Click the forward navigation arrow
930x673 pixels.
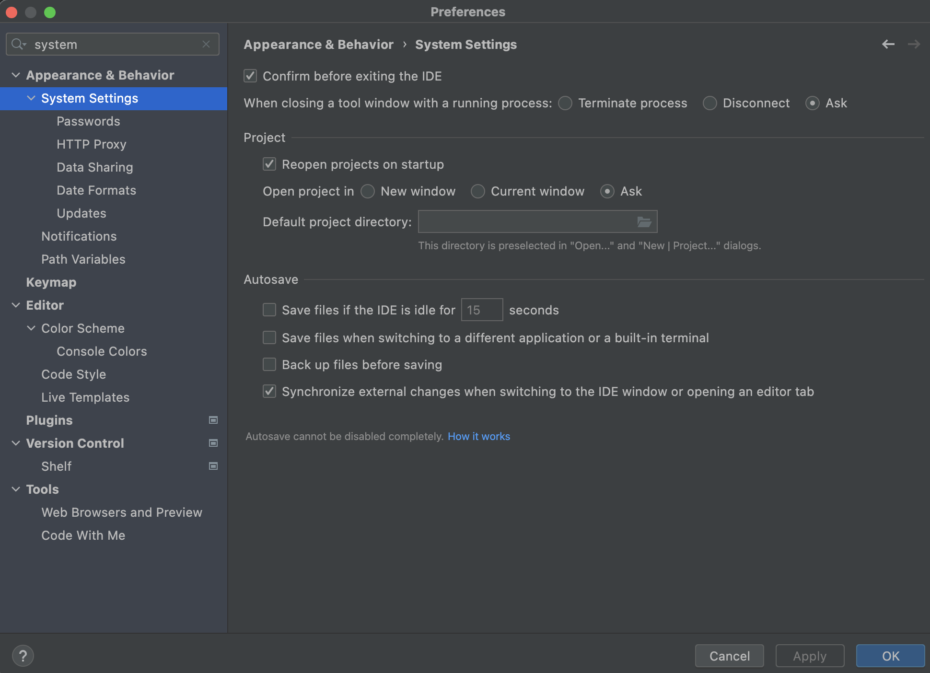click(914, 45)
